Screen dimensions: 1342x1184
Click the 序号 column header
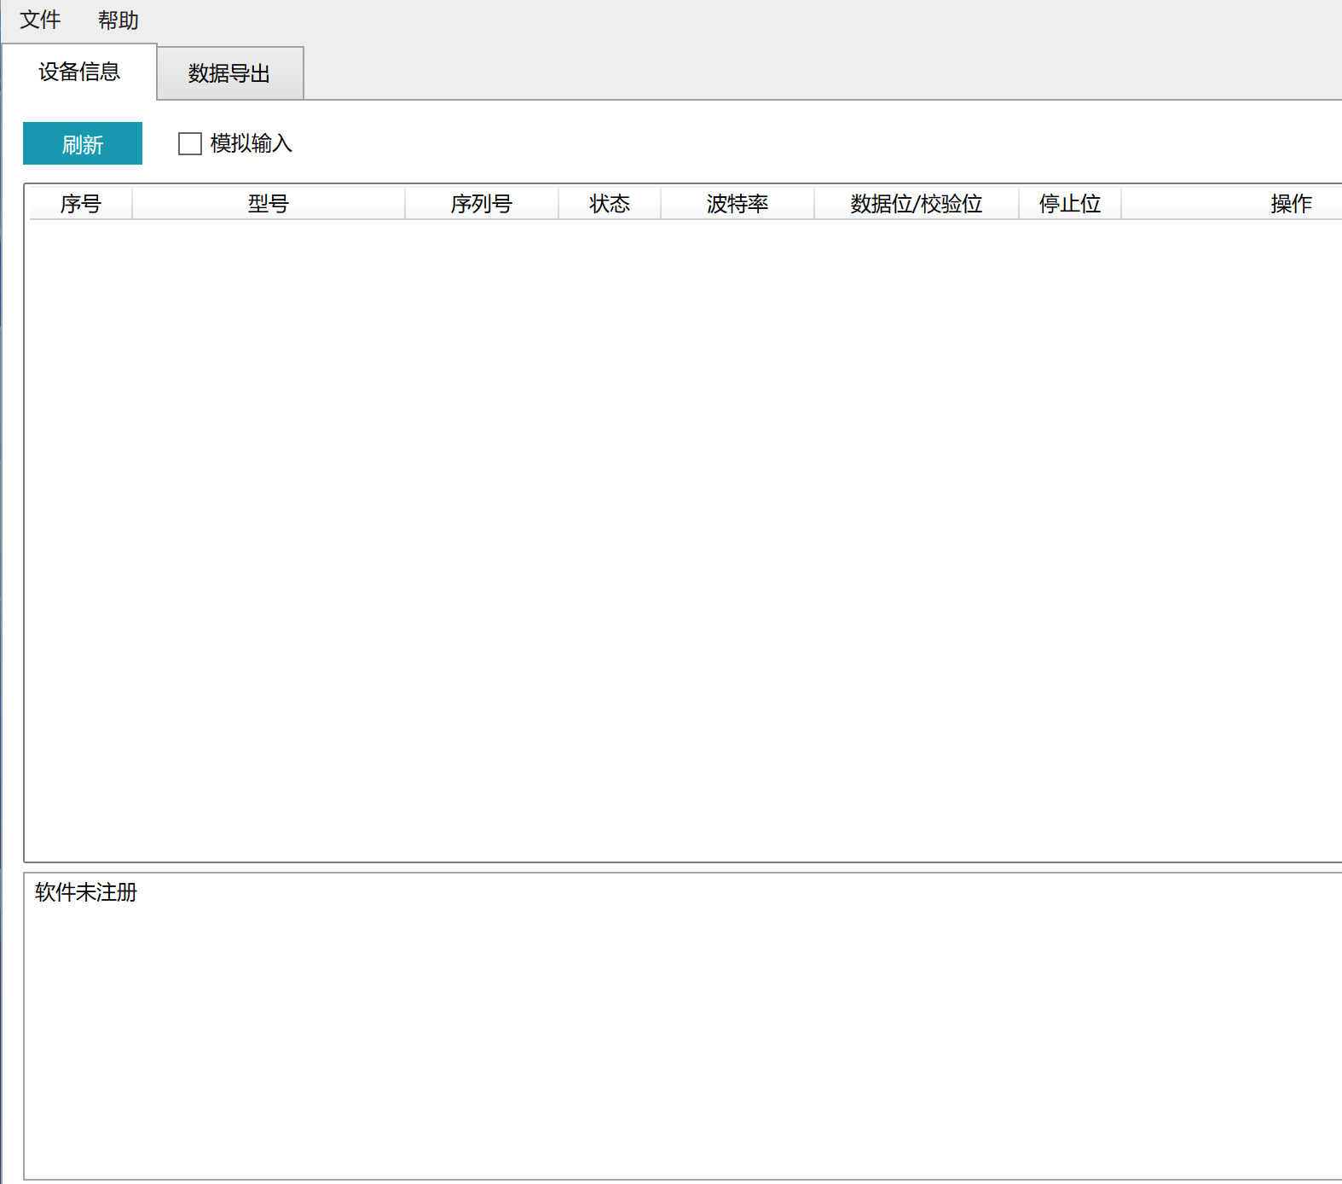[81, 204]
